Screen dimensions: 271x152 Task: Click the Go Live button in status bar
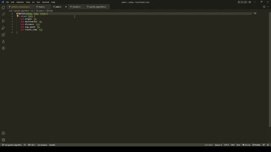246,145
